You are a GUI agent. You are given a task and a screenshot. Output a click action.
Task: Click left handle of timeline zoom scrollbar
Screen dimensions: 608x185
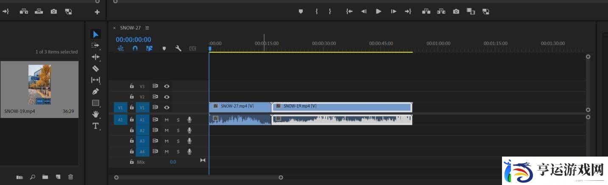tap(116, 177)
